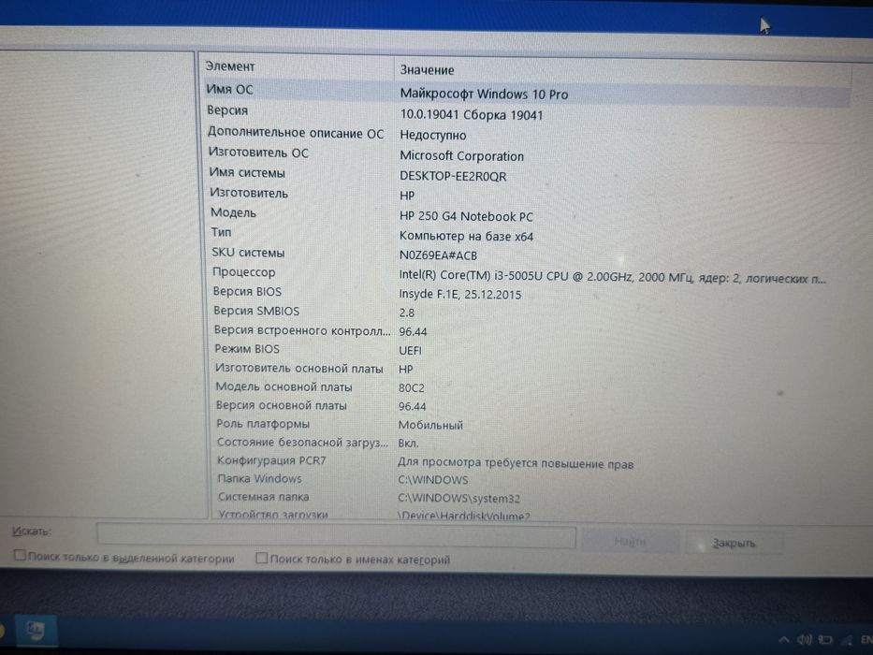Select the "Процессор" row label
The image size is (873, 655).
point(244,272)
